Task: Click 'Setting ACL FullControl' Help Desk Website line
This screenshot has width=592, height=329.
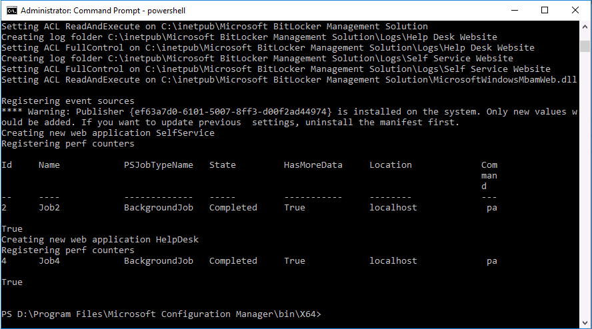Action: [268, 47]
